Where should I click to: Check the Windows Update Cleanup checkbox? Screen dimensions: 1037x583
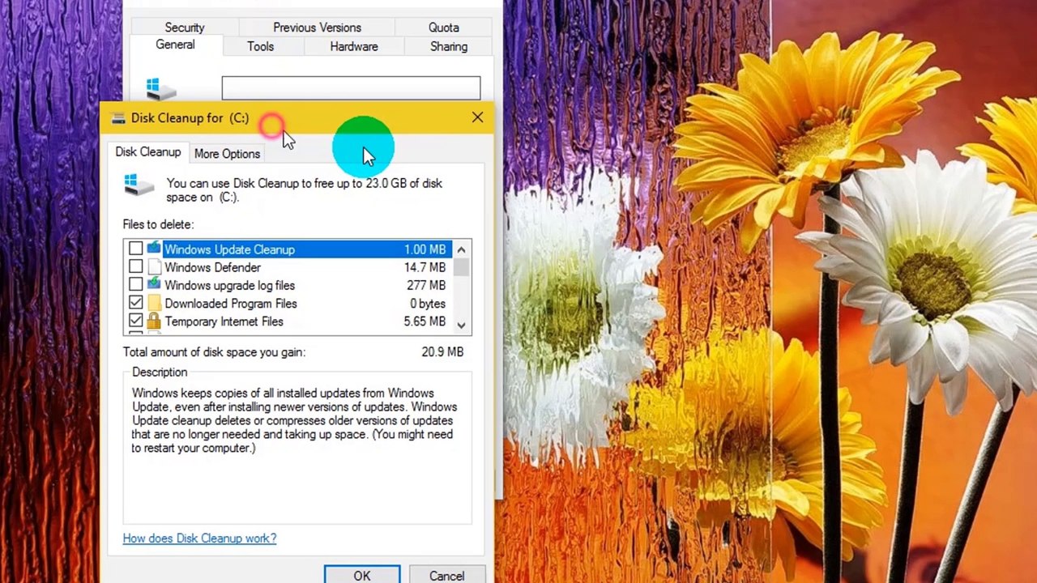click(135, 249)
